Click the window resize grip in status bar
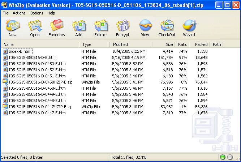The image size is (241, 162). [238, 158]
